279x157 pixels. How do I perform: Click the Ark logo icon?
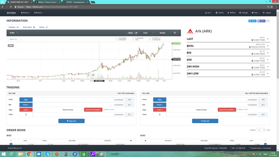tap(190, 32)
